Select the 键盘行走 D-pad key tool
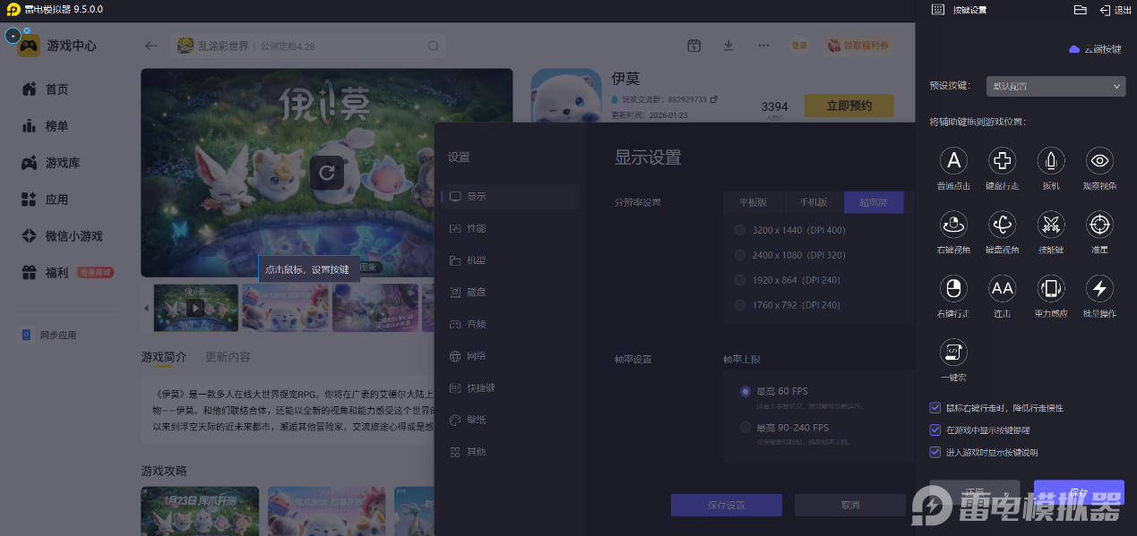Viewport: 1137px width, 536px height. (1002, 161)
